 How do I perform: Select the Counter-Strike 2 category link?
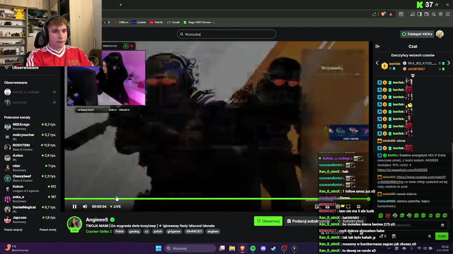(x=99, y=231)
